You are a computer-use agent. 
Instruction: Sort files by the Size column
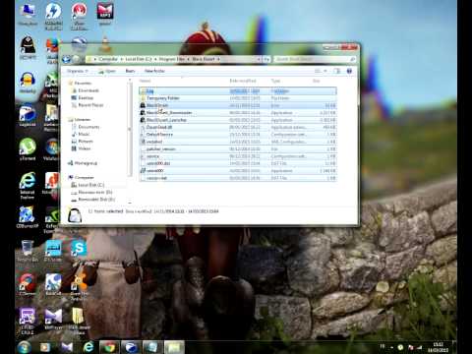click(317, 81)
